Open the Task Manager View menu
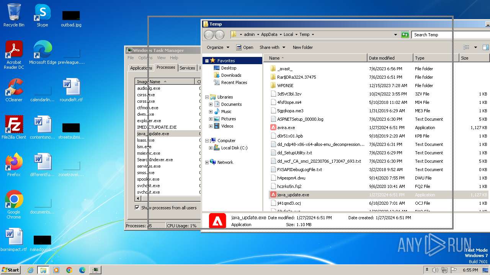Screen dimensions: 490x275 pyautogui.click(x=161, y=58)
